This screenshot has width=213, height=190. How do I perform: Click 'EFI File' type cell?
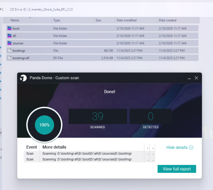pyautogui.click(x=58, y=58)
